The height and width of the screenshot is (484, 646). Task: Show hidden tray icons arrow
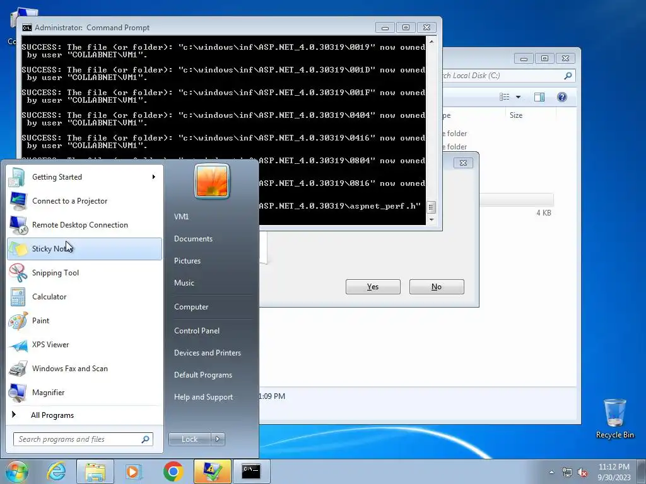point(551,472)
